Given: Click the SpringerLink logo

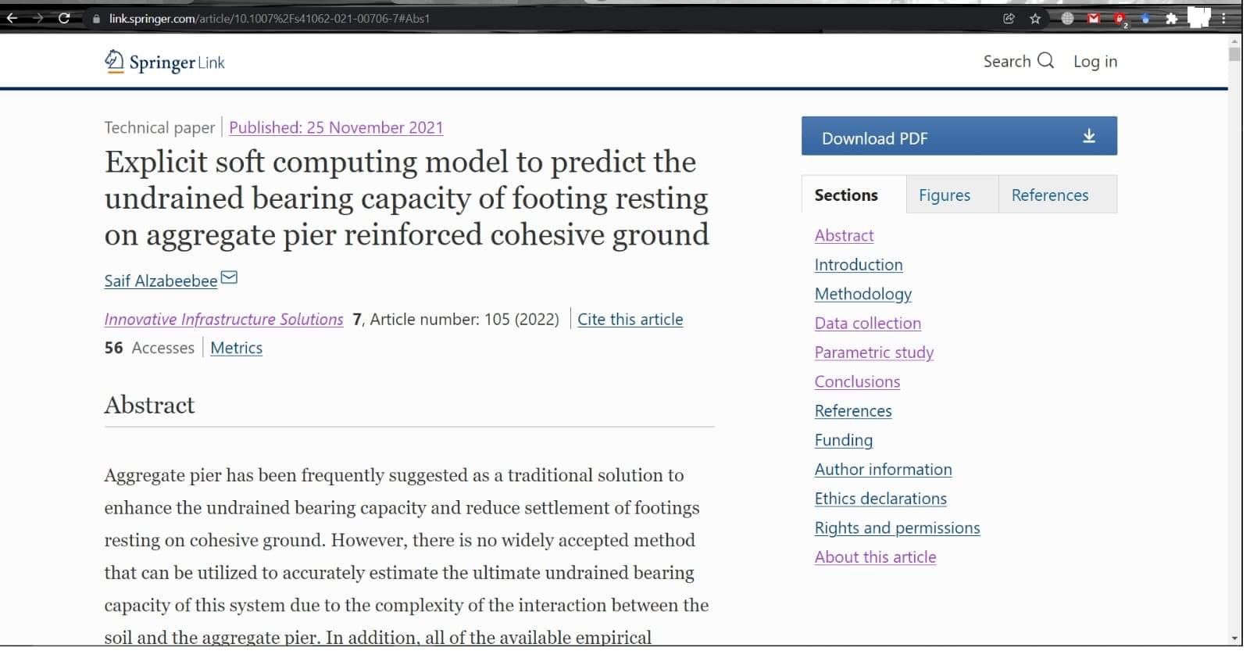Looking at the screenshot, I should point(165,62).
